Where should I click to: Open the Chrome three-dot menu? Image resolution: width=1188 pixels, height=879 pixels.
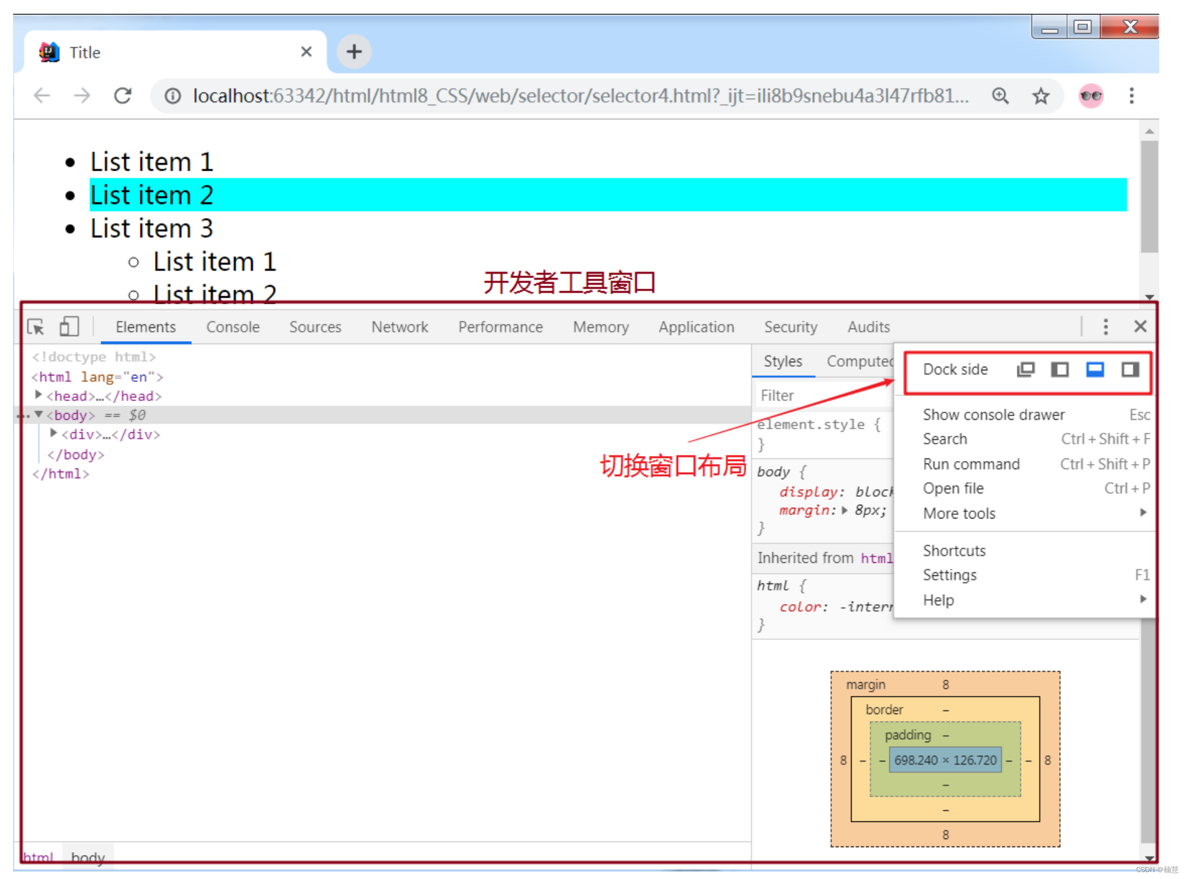(x=1131, y=96)
